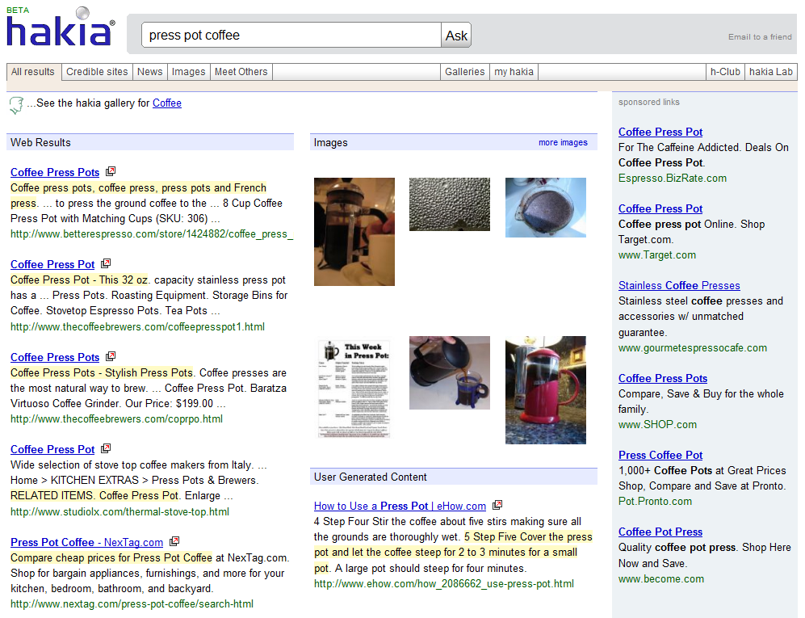Click new-window icon beside Press Pot Coffee NexTag result

tap(174, 542)
